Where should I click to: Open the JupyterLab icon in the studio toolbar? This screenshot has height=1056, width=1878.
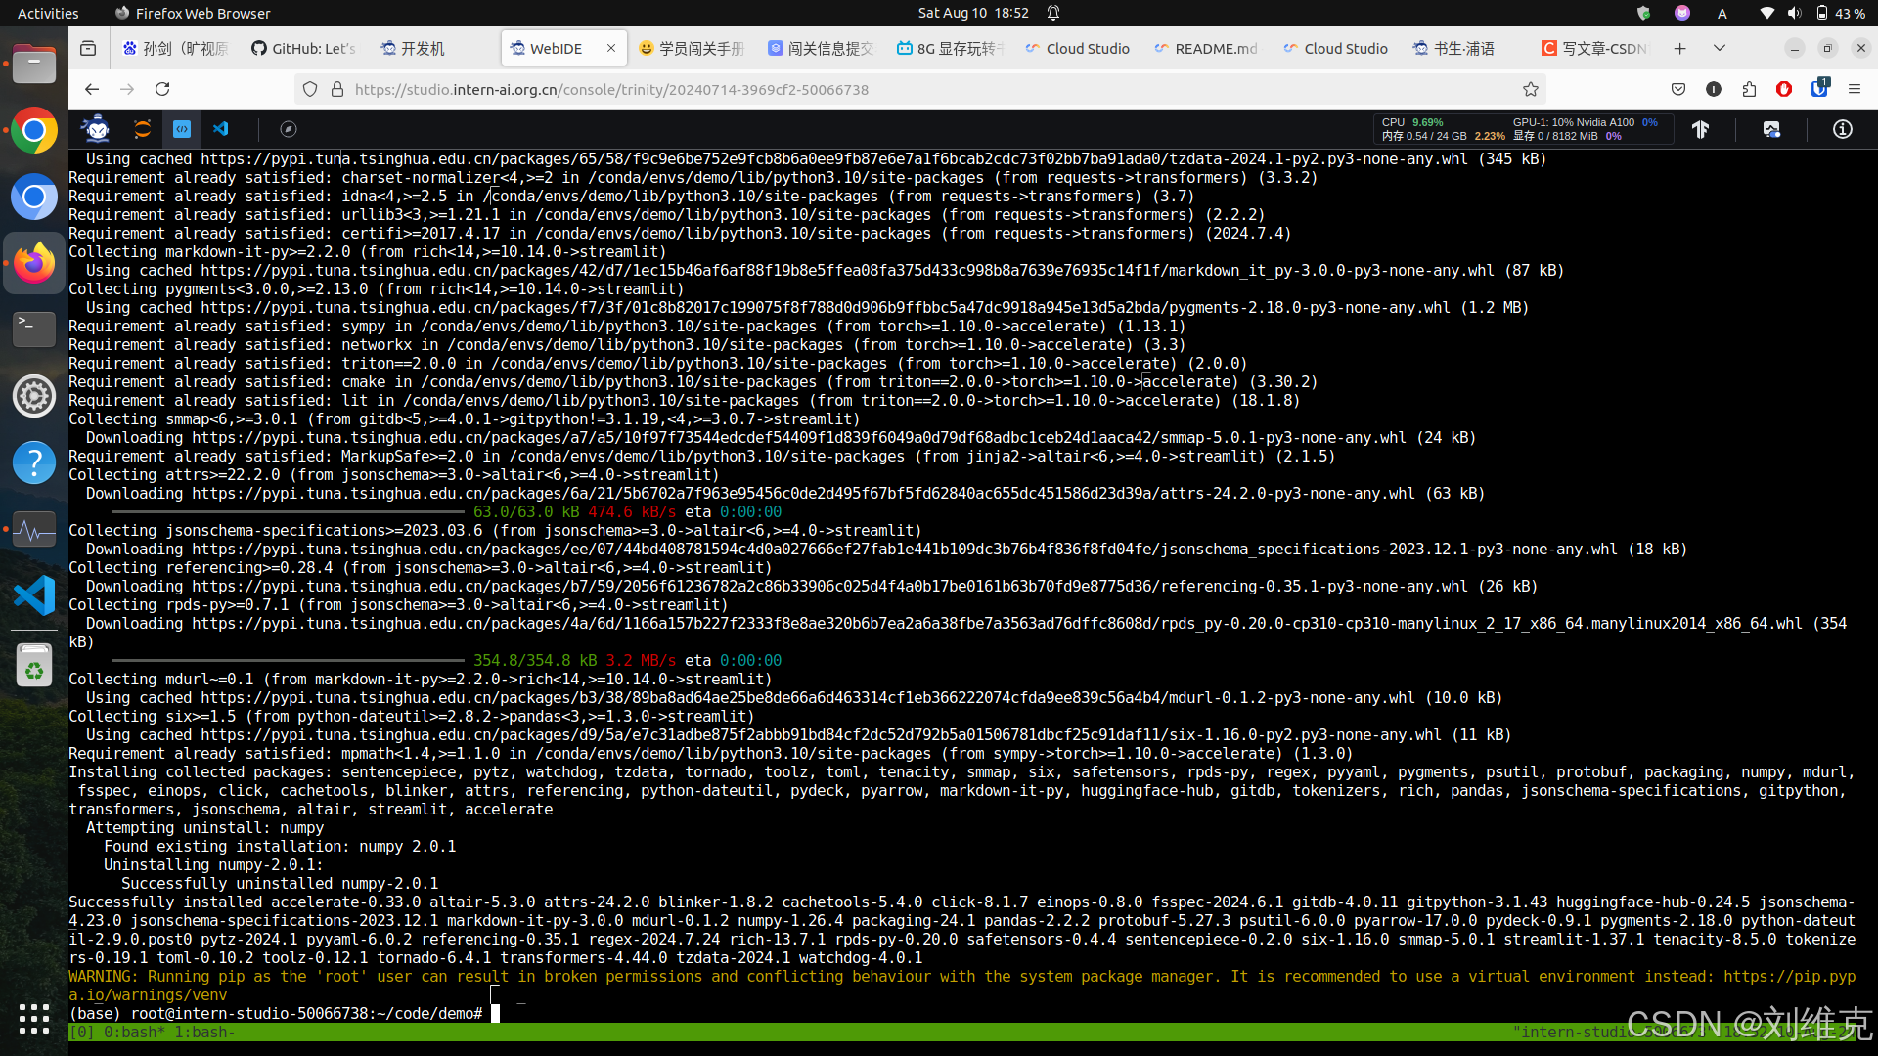pyautogui.click(x=143, y=129)
